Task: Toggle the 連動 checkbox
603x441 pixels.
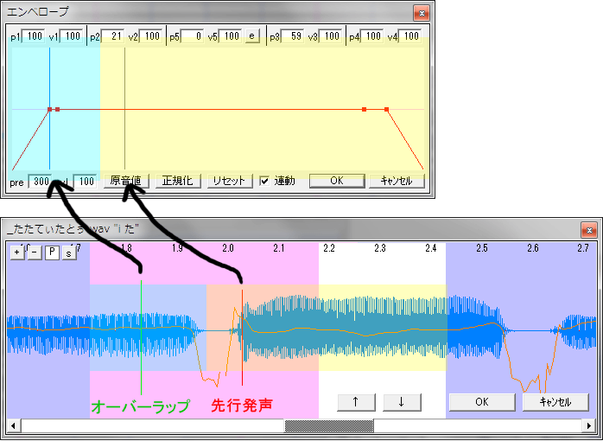Action: [265, 182]
